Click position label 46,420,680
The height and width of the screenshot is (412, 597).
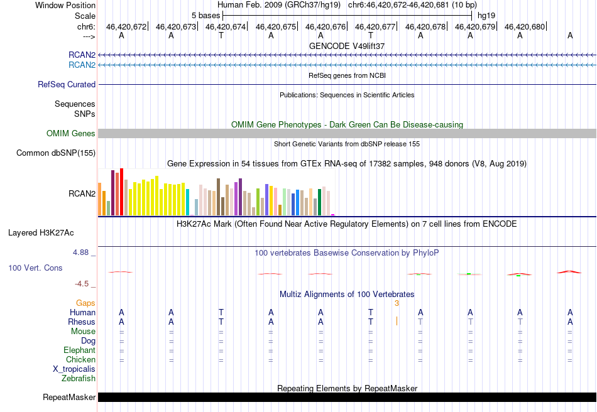pyautogui.click(x=524, y=26)
